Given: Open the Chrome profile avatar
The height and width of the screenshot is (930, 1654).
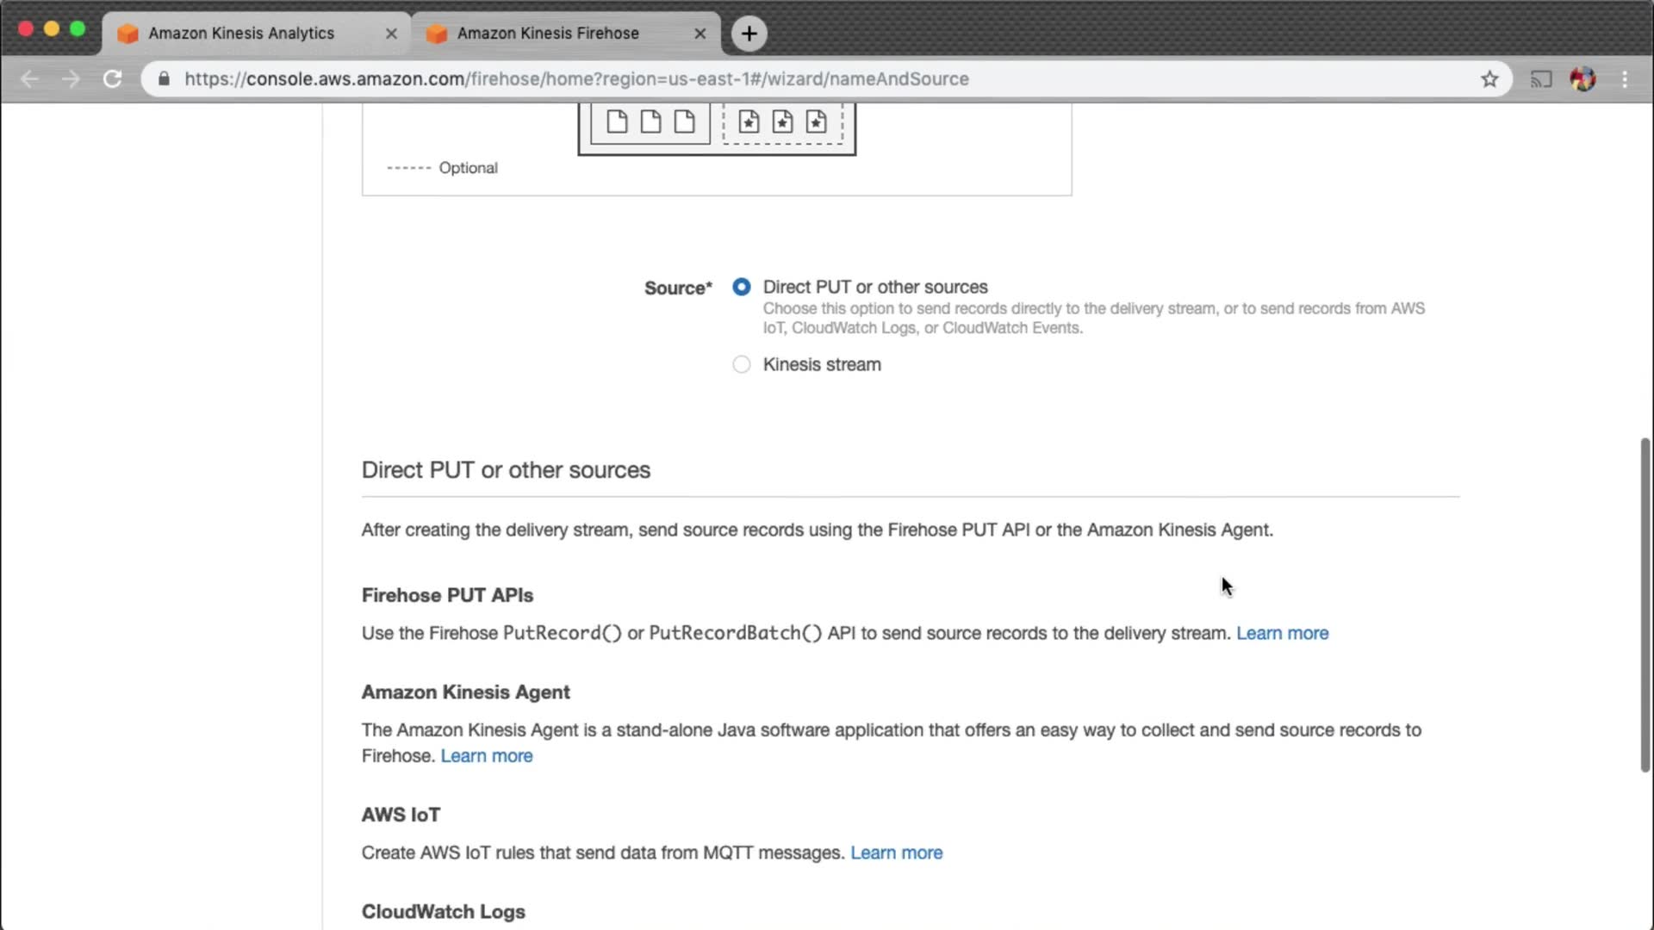Looking at the screenshot, I should (x=1582, y=79).
